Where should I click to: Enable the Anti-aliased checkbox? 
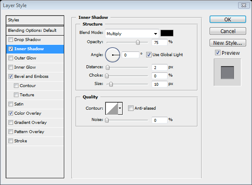click(x=131, y=108)
